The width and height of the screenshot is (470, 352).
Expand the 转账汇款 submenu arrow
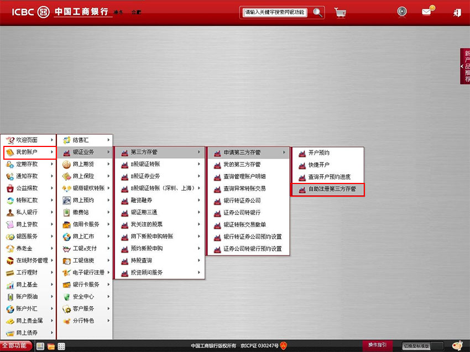(52, 200)
